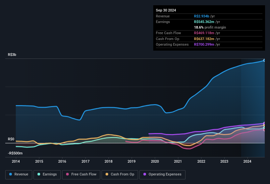Click the Cash From Op legend button

(x=120, y=174)
